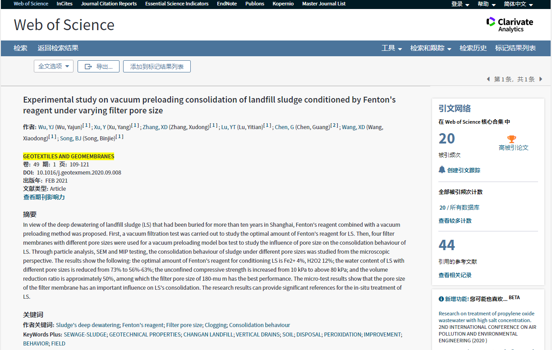Expand the 工具 tools menu
The width and height of the screenshot is (552, 350).
pos(391,48)
